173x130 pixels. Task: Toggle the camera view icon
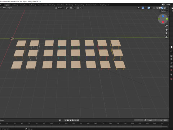(x=167, y=33)
